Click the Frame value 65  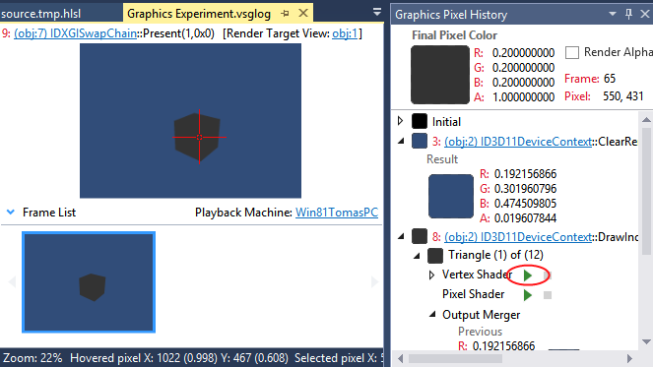click(x=610, y=79)
